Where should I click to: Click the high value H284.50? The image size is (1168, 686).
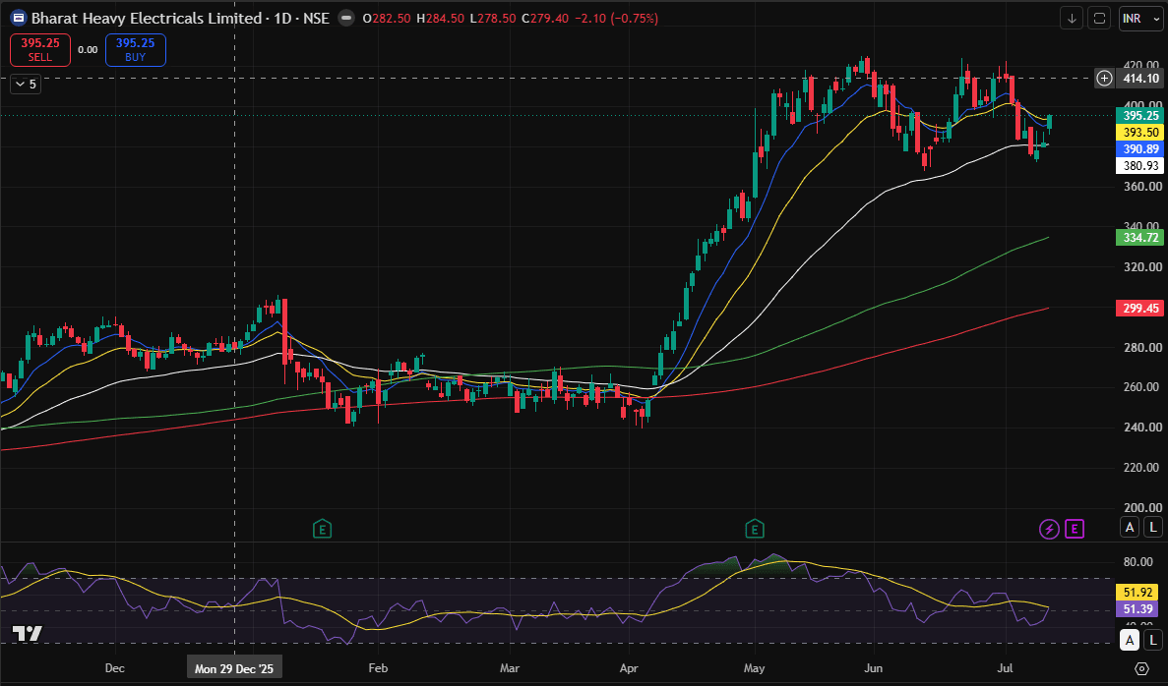tap(440, 19)
